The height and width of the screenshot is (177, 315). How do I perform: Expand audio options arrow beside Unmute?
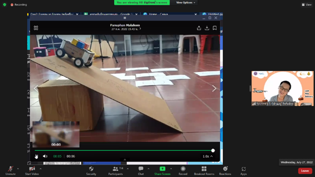tap(18, 169)
